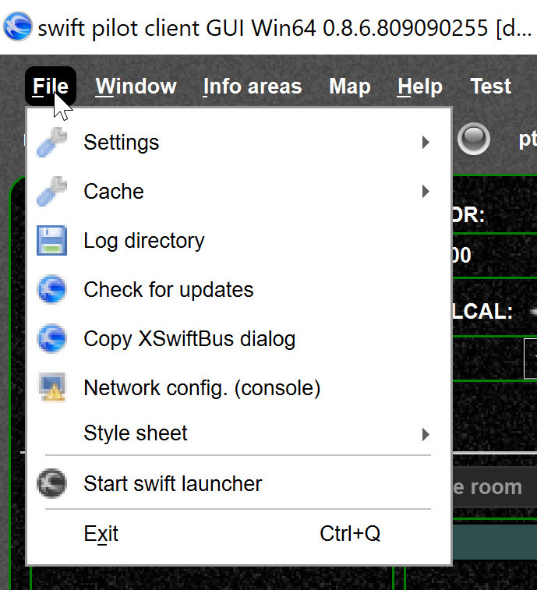
Task: Click the Settings wrench icon
Action: click(52, 142)
